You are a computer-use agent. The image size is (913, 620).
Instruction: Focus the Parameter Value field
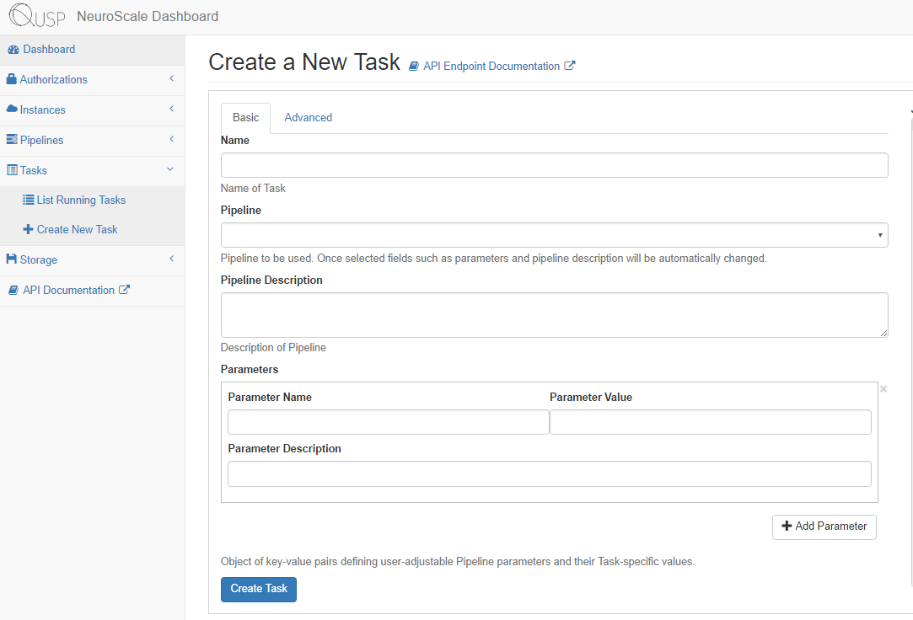tap(711, 422)
